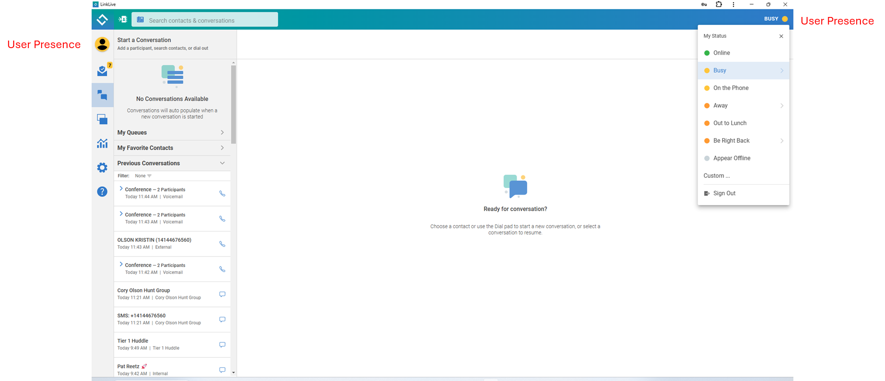885x381 pixels.
Task: Expand the Away status submenu arrow
Action: coord(782,106)
